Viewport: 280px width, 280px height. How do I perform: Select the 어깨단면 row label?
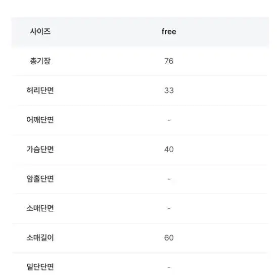tap(40, 120)
